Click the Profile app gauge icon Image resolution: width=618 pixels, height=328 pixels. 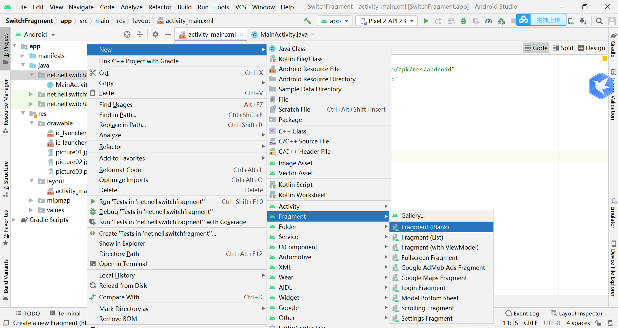(x=489, y=21)
